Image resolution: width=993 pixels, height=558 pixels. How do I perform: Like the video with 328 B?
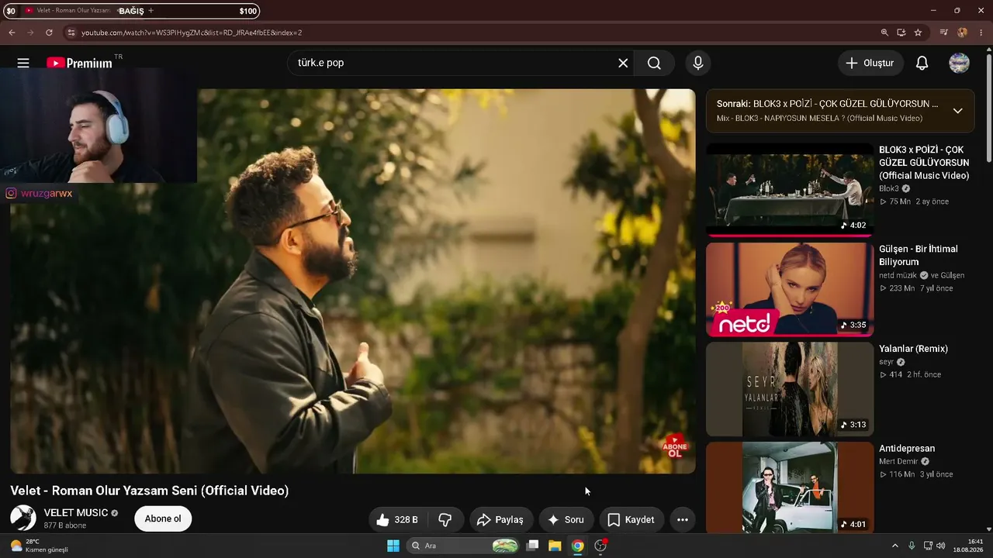pyautogui.click(x=396, y=519)
